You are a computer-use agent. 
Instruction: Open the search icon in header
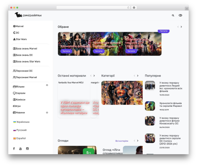coord(173,15)
